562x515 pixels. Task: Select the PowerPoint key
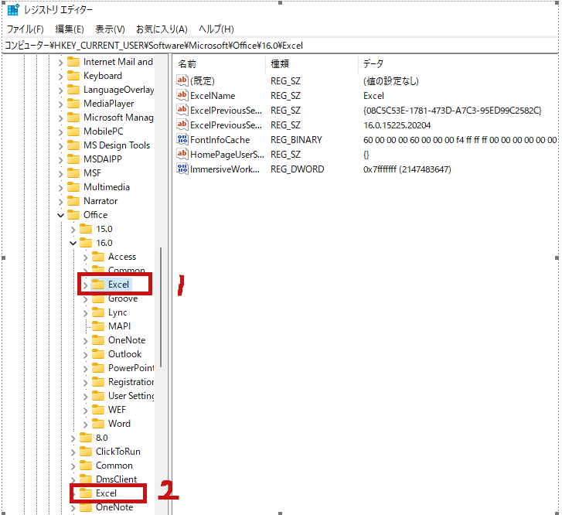(131, 368)
